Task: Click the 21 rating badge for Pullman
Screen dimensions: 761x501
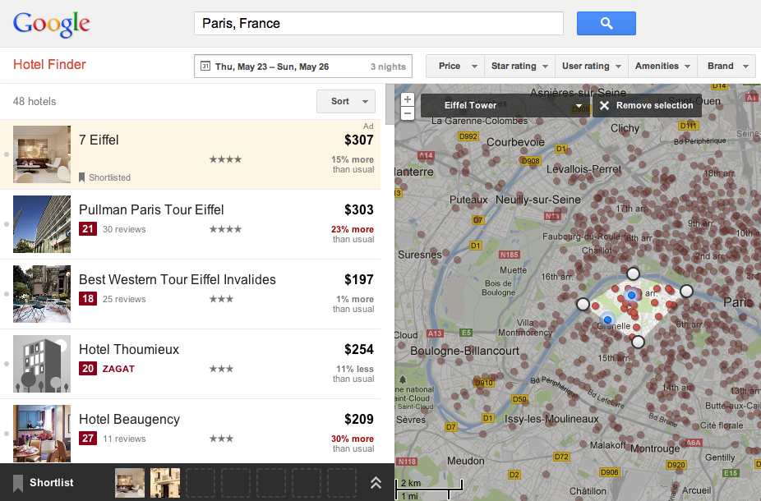Action: point(88,229)
